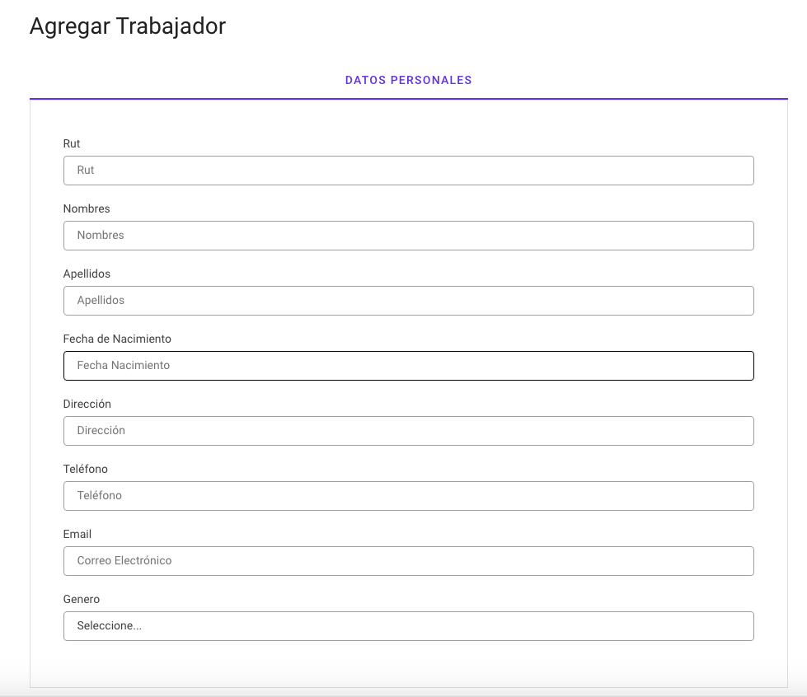Click the Fecha Nacimiento date field
The height and width of the screenshot is (697, 807).
click(408, 366)
